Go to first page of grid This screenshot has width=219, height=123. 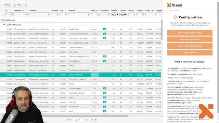pyautogui.click(x=68, y=120)
